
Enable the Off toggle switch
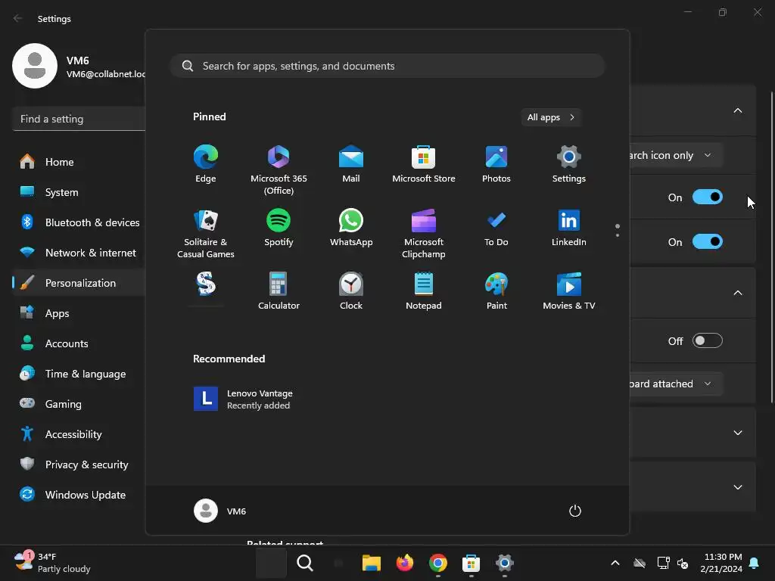pos(708,341)
